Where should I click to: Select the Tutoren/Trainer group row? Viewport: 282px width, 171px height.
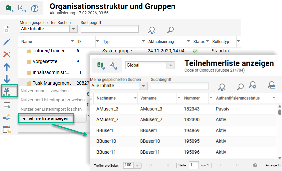[130, 51]
